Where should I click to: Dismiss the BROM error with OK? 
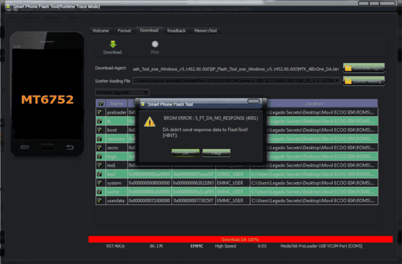pyautogui.click(x=185, y=153)
